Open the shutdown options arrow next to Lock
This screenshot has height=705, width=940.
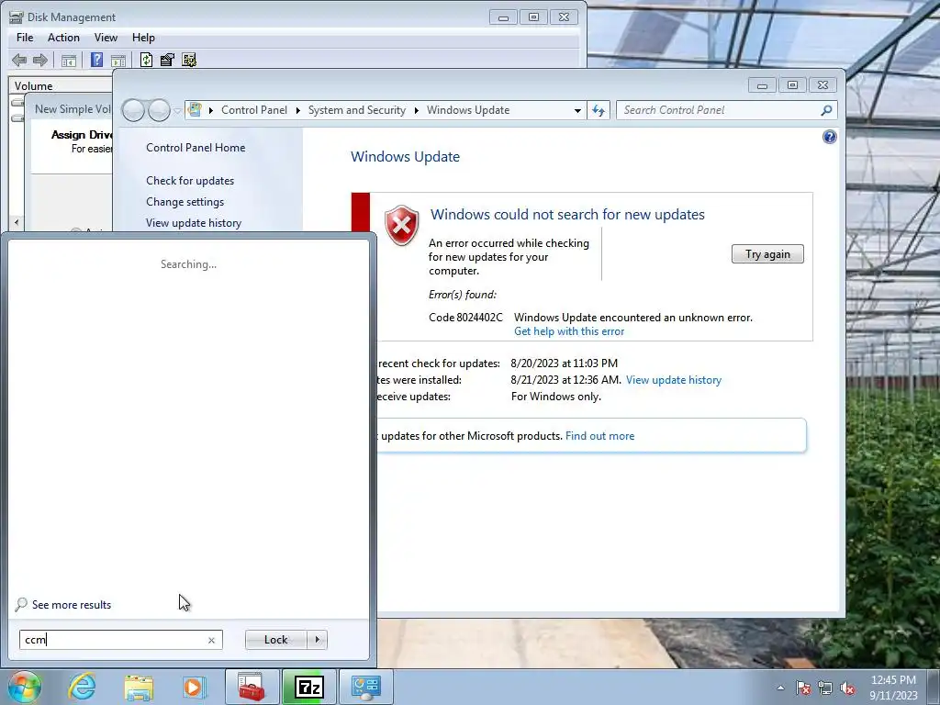317,640
